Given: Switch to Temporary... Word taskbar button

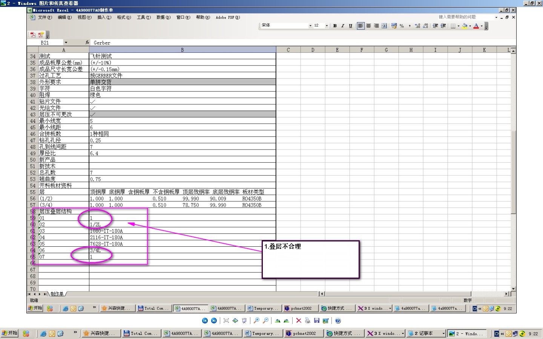Looking at the screenshot, I should point(263,333).
